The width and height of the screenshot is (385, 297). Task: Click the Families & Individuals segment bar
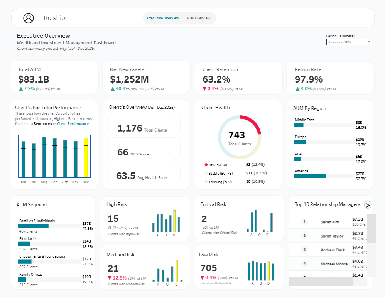[34, 226]
